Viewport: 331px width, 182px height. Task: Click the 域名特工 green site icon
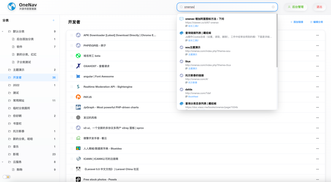(78, 56)
